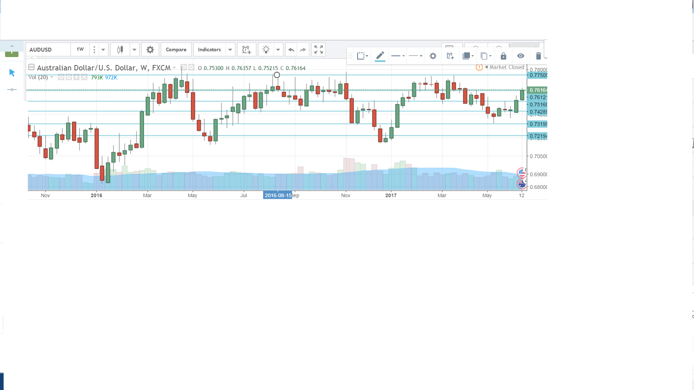The height and width of the screenshot is (390, 694).
Task: Open gear settings beside Australian Dollar/U.S. Dollar title
Action: (191, 67)
